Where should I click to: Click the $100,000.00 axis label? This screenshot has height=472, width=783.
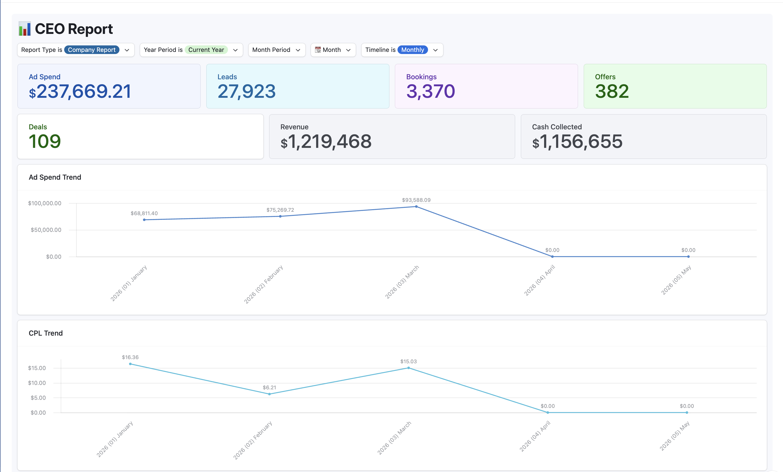point(45,203)
